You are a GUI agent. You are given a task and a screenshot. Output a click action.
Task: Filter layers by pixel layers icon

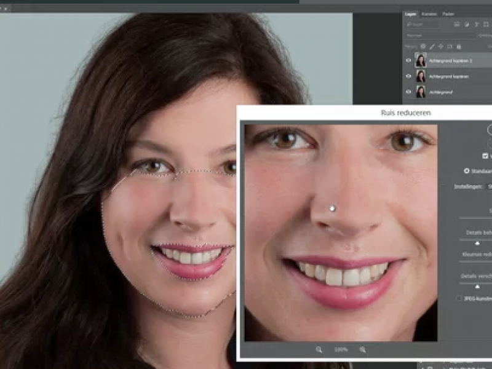(x=456, y=25)
